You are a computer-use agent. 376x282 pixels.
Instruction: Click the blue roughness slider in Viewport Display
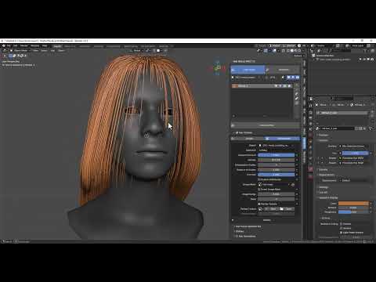click(x=353, y=212)
